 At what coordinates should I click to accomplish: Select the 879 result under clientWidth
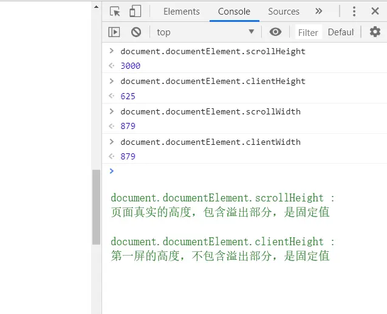click(128, 156)
